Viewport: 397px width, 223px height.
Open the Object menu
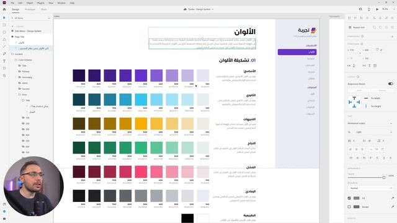(30, 2)
